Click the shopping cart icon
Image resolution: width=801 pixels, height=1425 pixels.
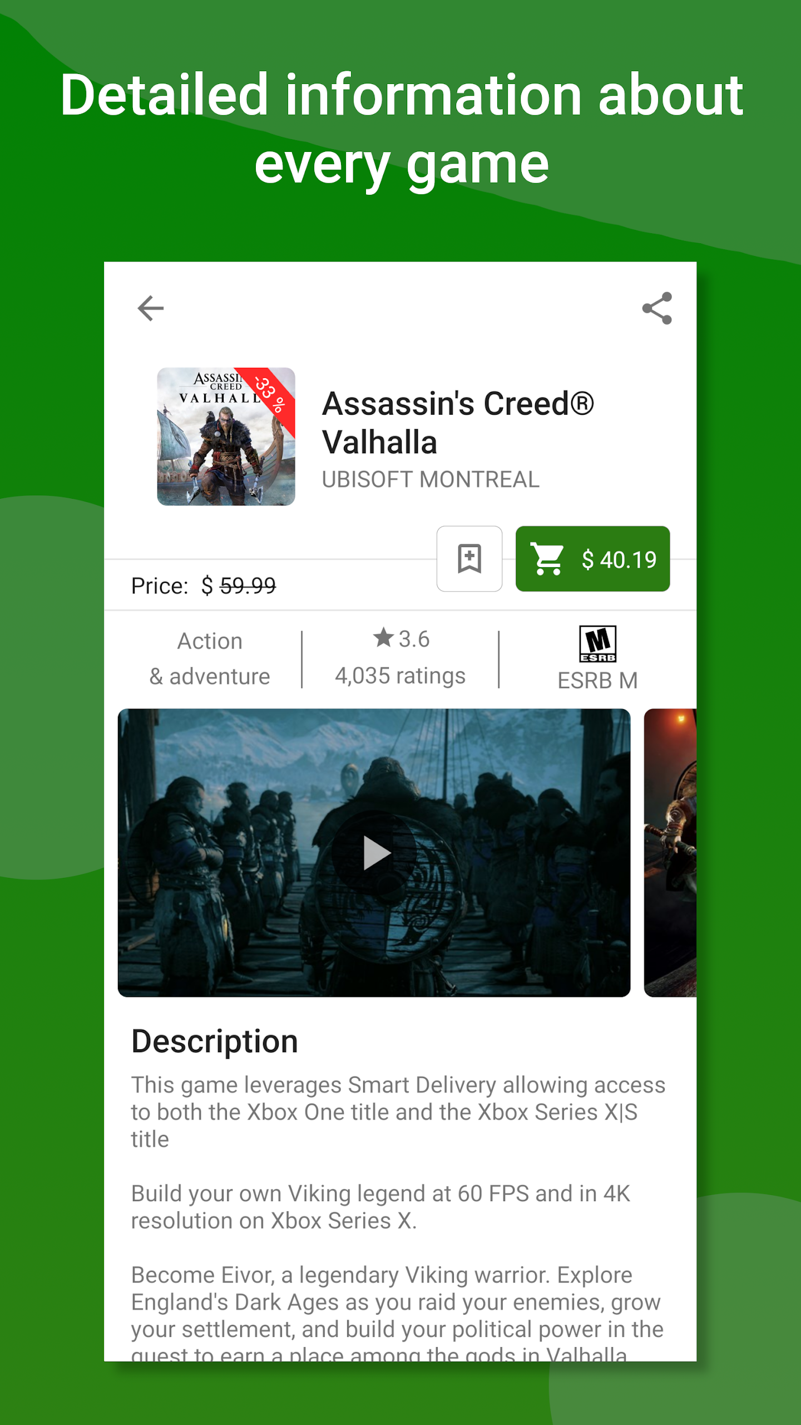(548, 559)
